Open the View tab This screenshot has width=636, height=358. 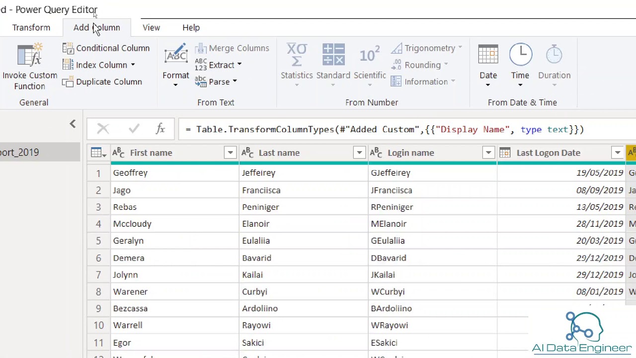[151, 28]
